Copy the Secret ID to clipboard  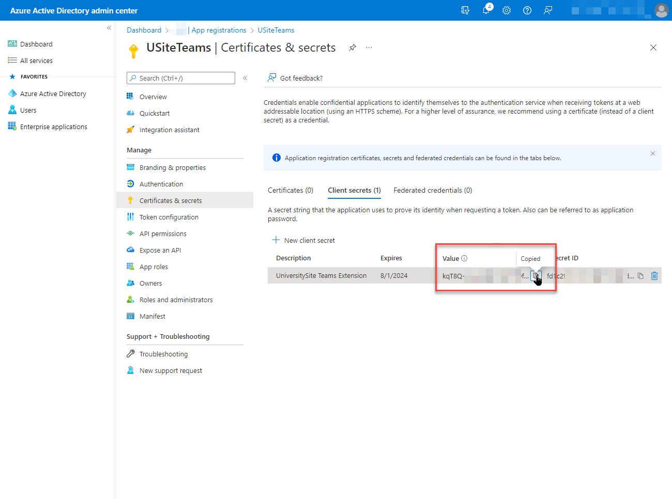point(640,276)
